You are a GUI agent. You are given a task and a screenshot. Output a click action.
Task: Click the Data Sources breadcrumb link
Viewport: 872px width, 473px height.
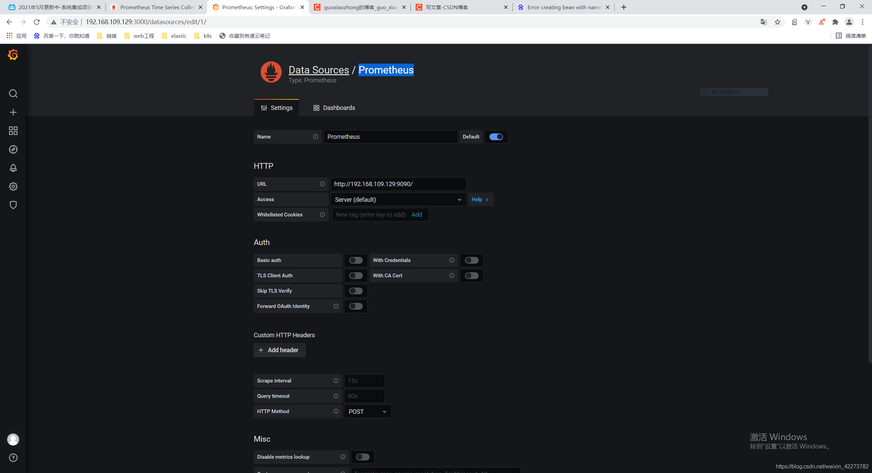coord(319,70)
